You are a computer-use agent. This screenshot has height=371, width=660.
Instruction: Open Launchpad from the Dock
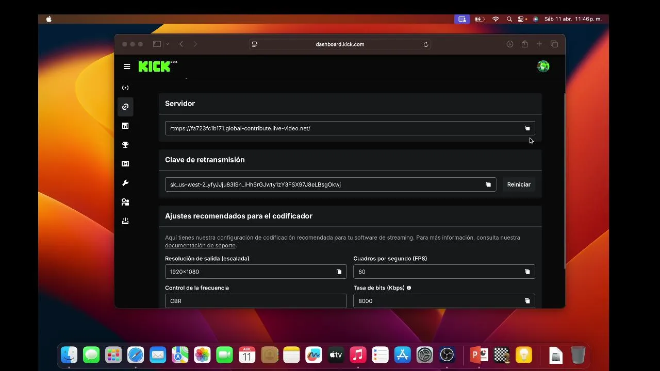pos(113,355)
